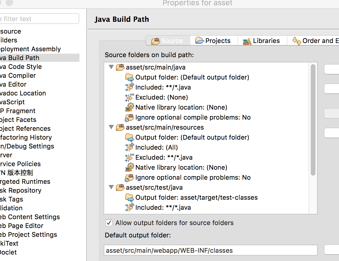
Task: Click the Excluded (None) filter icon
Action: point(129,97)
